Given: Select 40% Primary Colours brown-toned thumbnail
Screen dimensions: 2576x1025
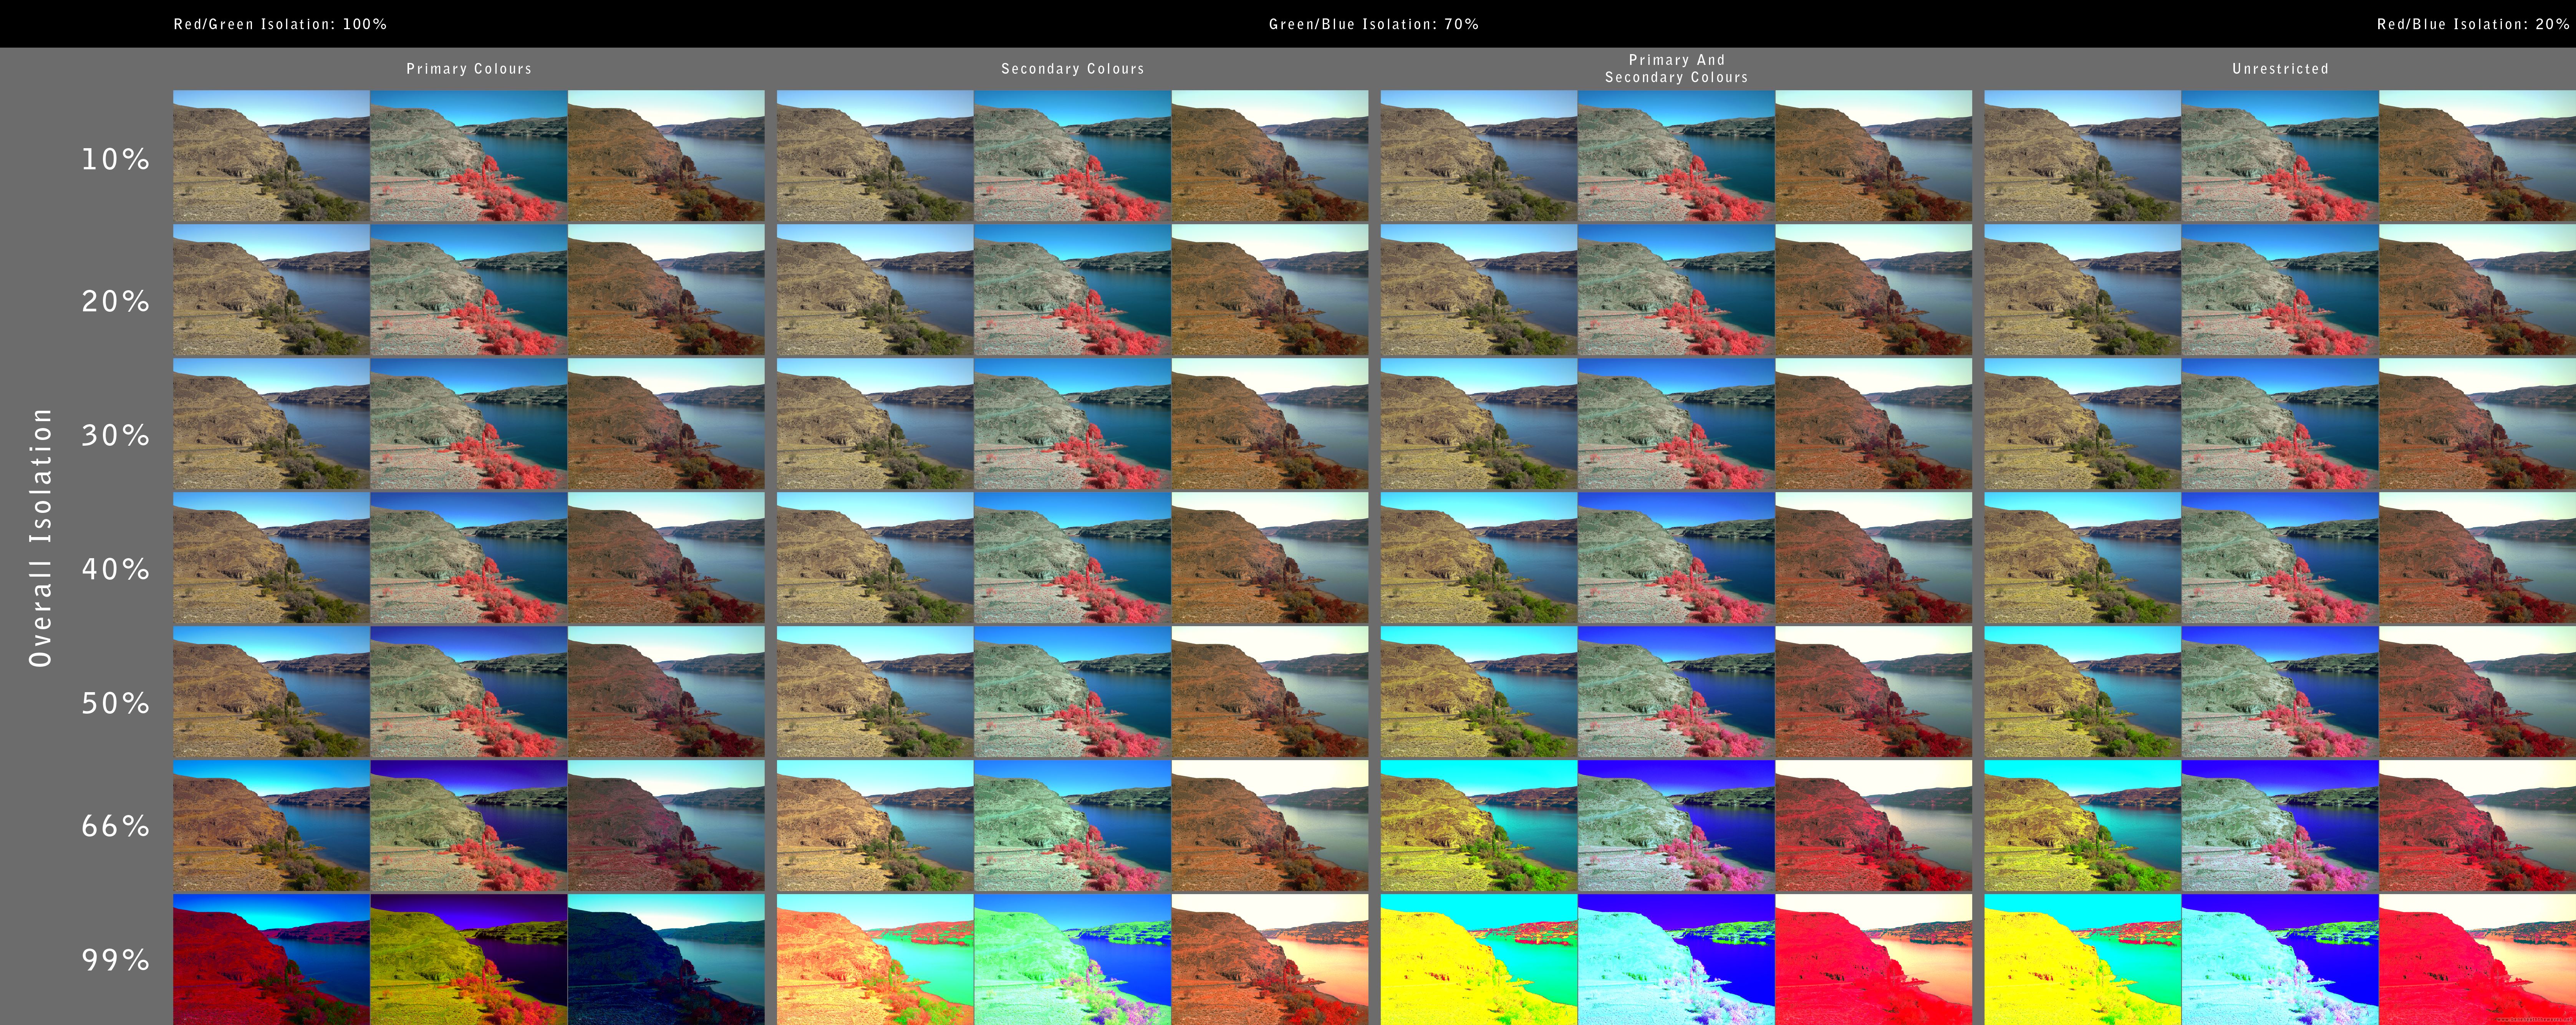Looking at the screenshot, I should point(666,558).
